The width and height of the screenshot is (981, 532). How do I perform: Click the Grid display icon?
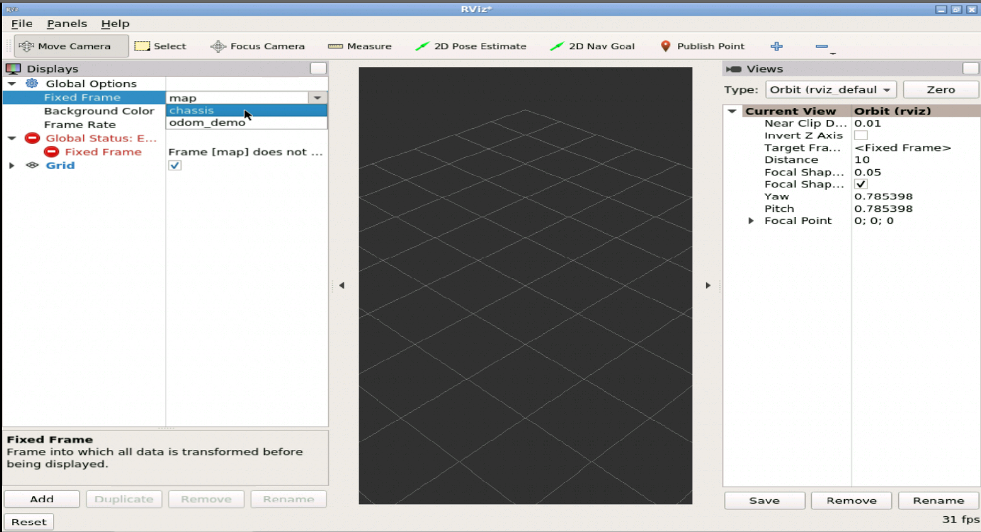click(32, 165)
